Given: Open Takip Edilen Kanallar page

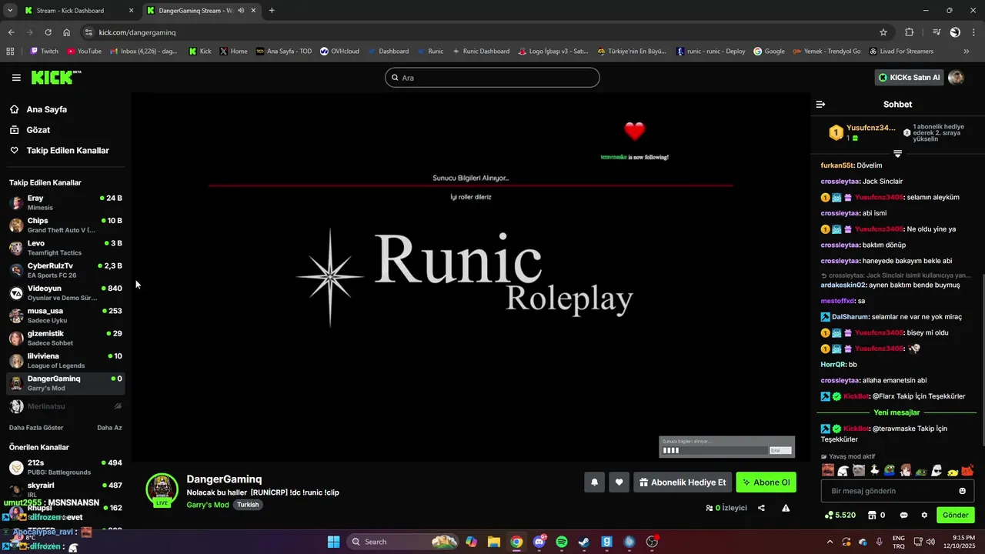Looking at the screenshot, I should point(67,151).
